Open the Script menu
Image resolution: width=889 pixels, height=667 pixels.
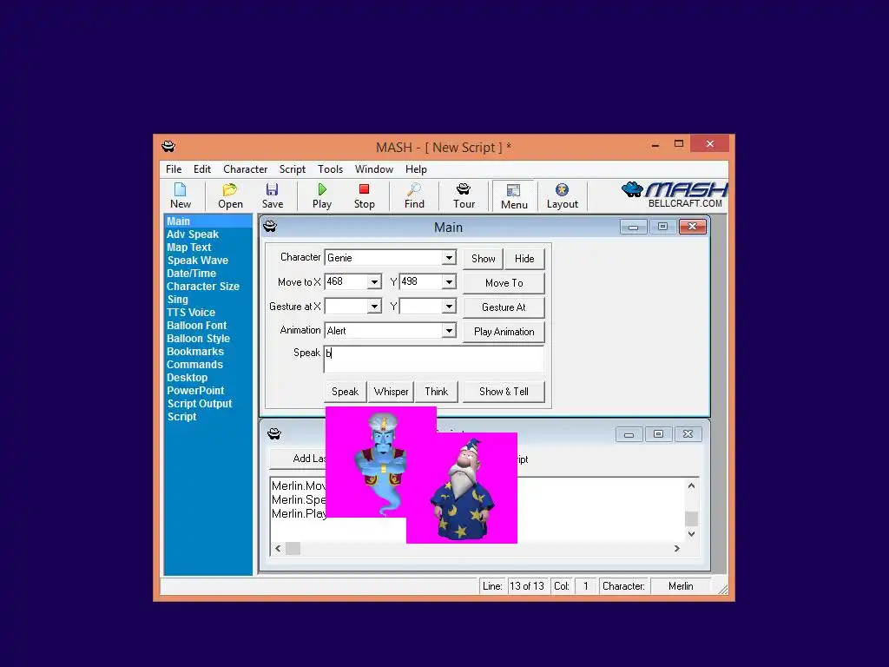pyautogui.click(x=292, y=169)
